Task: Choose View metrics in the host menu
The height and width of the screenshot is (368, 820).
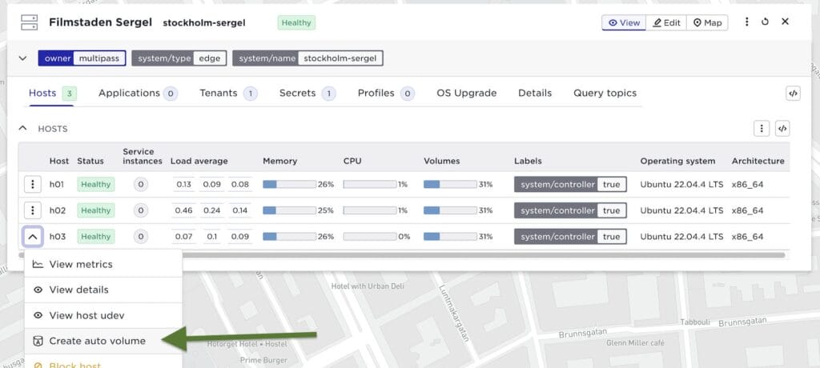Action: click(x=80, y=265)
